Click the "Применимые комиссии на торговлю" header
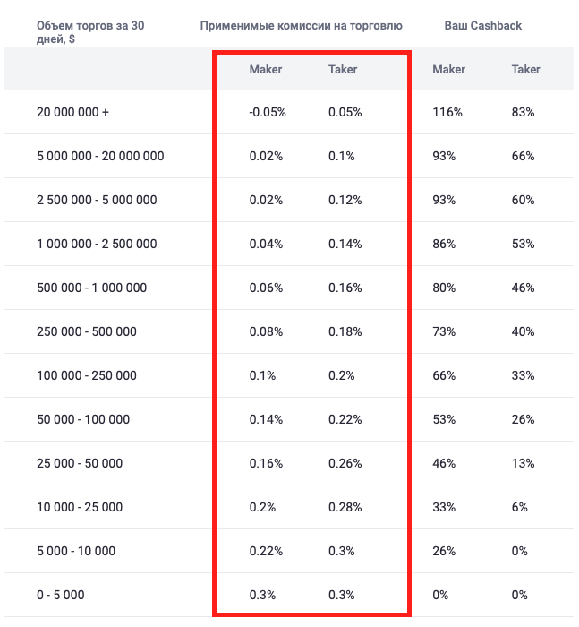Screen dimensions: 579x627 click(301, 26)
